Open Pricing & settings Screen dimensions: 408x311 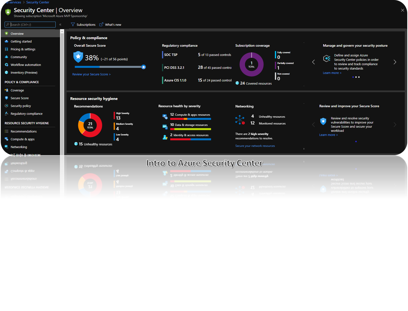click(23, 49)
